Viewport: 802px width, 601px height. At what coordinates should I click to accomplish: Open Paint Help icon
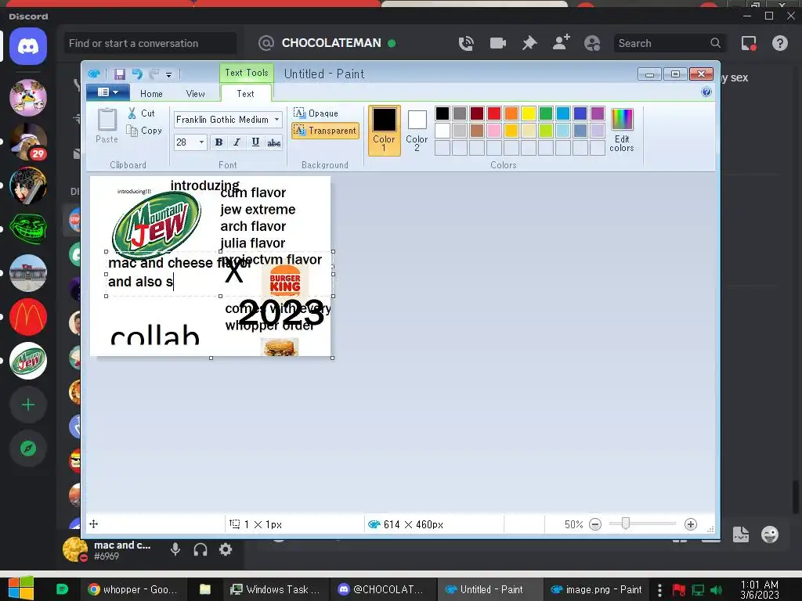pyautogui.click(x=706, y=92)
